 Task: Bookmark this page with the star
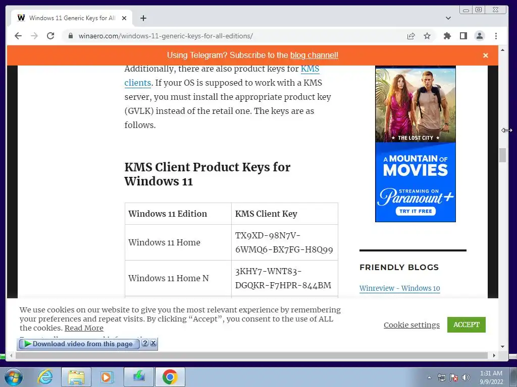click(427, 36)
